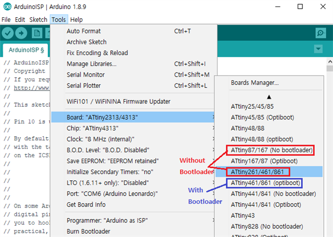
Task: Open the Sketch menu
Action: [38, 20]
